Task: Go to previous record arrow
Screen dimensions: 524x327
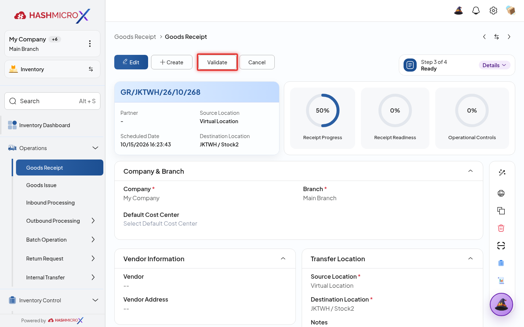Action: pyautogui.click(x=484, y=37)
